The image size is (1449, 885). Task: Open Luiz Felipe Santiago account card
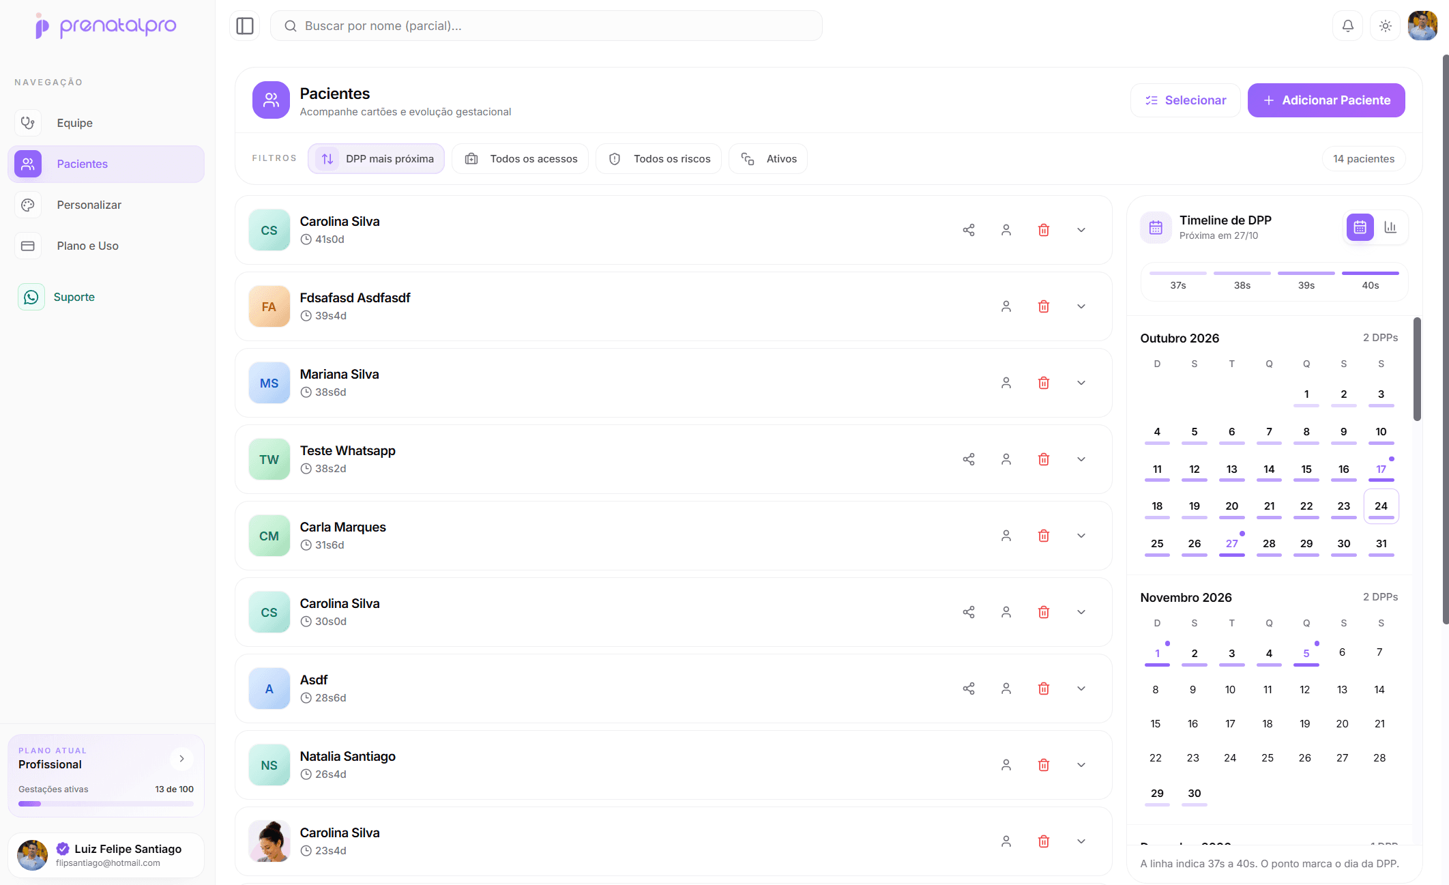106,855
